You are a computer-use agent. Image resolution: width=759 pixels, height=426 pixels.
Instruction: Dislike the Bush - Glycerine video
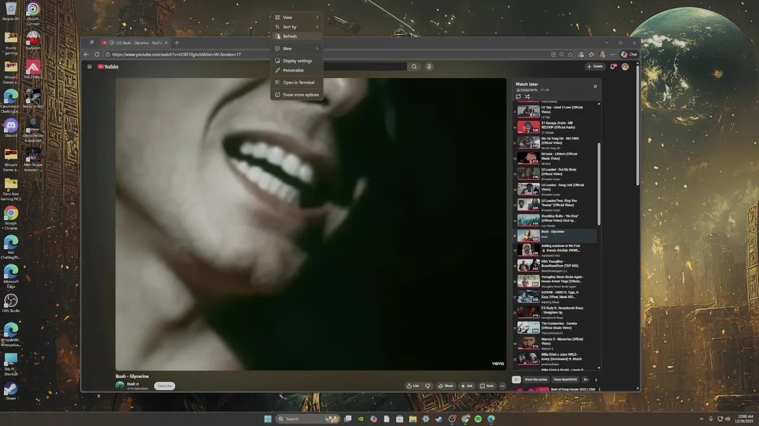428,386
